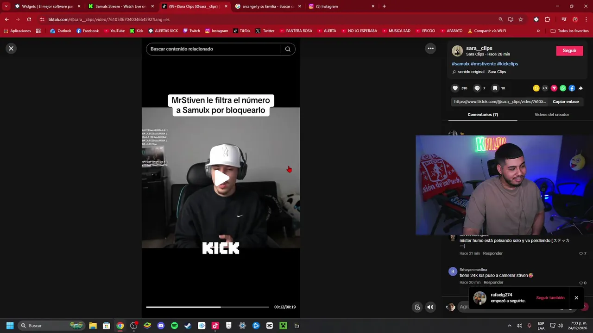Open Chrome three-dot menu

(587, 19)
